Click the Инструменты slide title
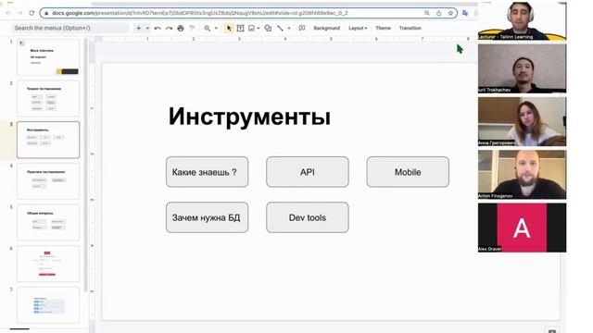 click(x=249, y=117)
